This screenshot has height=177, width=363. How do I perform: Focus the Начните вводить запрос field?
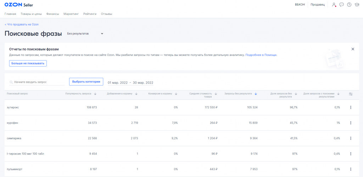point(37,82)
